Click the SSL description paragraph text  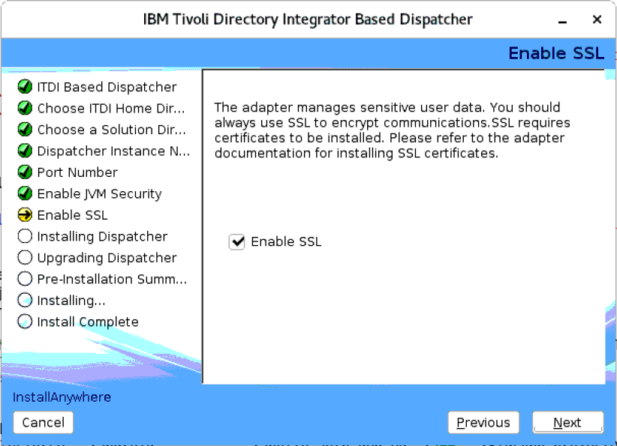point(392,130)
